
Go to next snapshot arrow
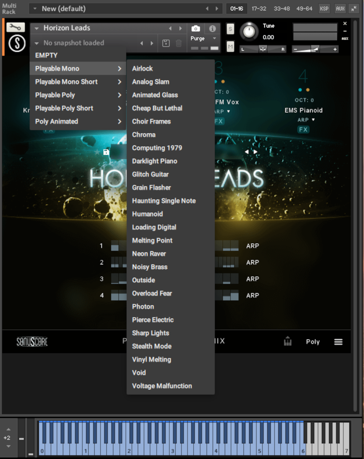coord(152,43)
